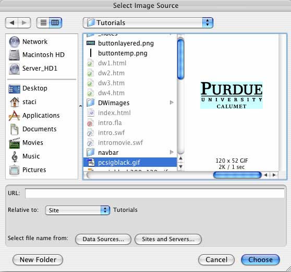This screenshot has height=272, width=291.
Task: Select the pcsigblack.gif file
Action: (x=130, y=163)
